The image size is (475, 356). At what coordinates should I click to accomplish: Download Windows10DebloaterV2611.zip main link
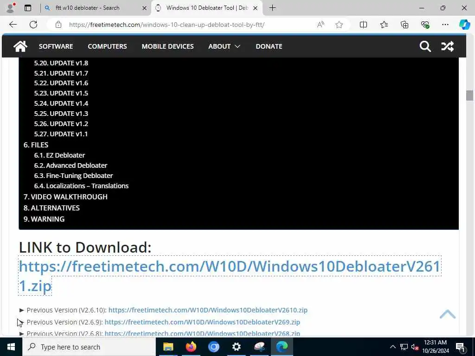click(230, 267)
